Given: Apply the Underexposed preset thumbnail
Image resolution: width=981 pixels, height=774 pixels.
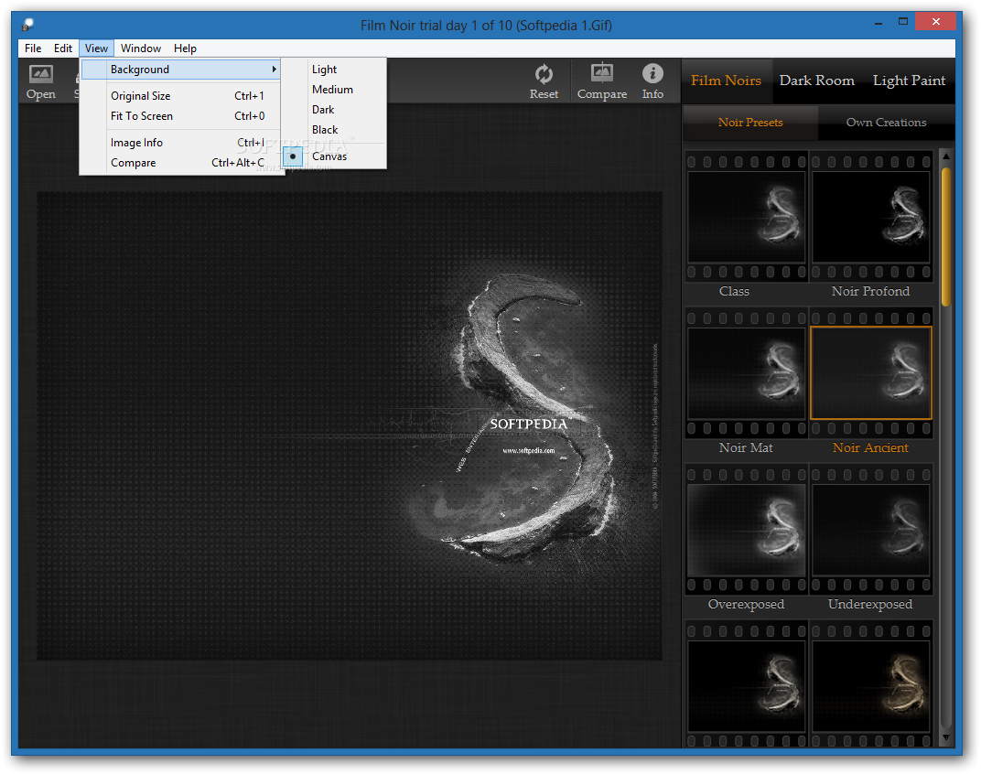Looking at the screenshot, I should (871, 530).
